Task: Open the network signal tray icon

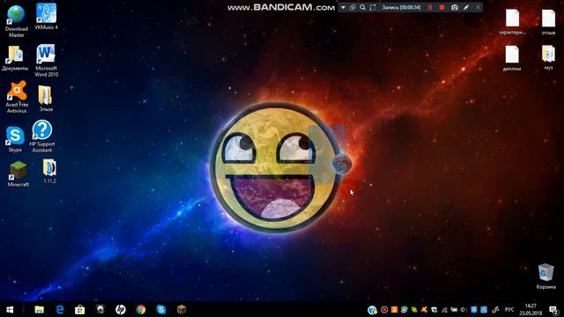Action: pos(444,310)
